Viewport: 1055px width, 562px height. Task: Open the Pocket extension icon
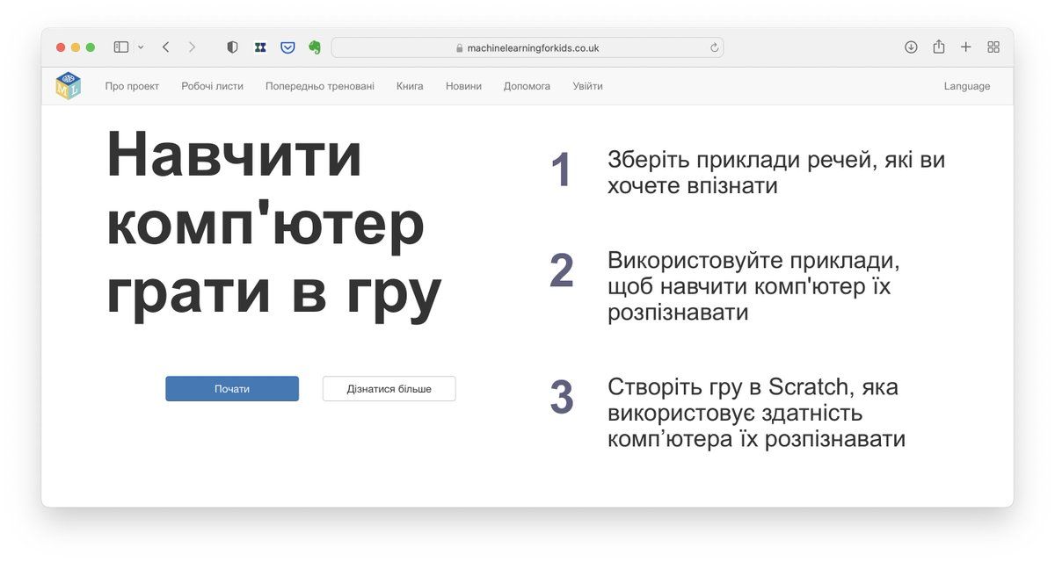tap(287, 47)
